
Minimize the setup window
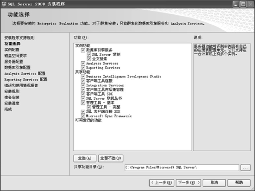point(236,4)
